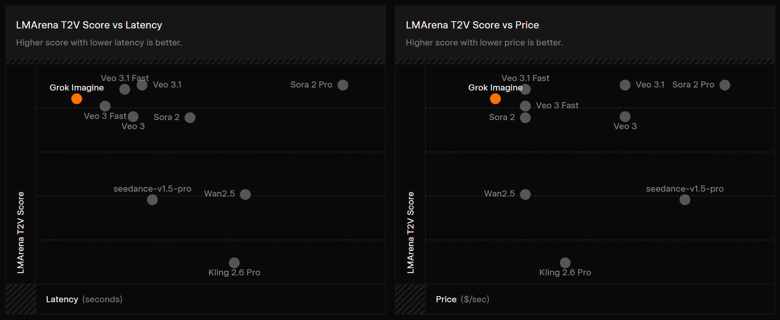This screenshot has width=780, height=320.
Task: Click the Veo 3 data point in Latency chart
Action: point(133,117)
